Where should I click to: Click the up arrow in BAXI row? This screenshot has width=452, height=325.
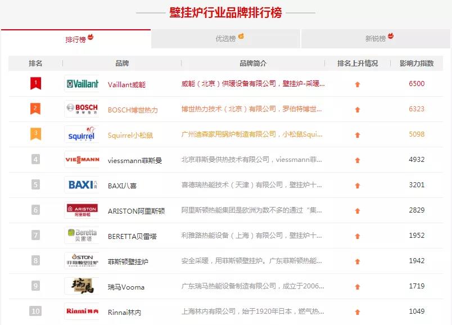pos(358,186)
